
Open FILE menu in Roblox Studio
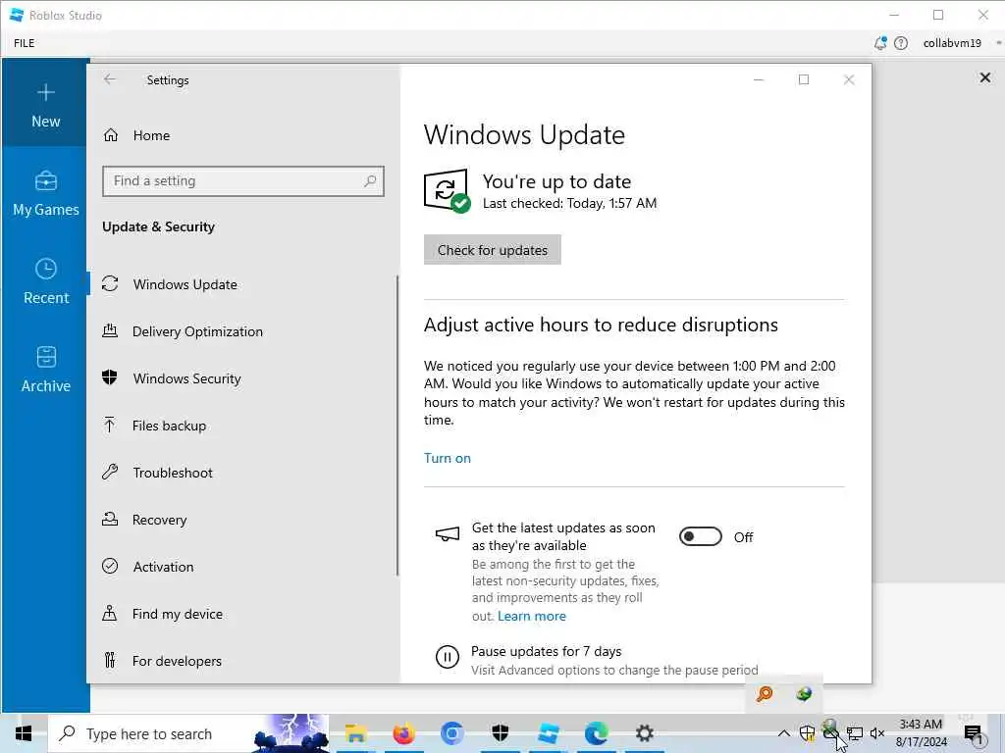pos(25,43)
